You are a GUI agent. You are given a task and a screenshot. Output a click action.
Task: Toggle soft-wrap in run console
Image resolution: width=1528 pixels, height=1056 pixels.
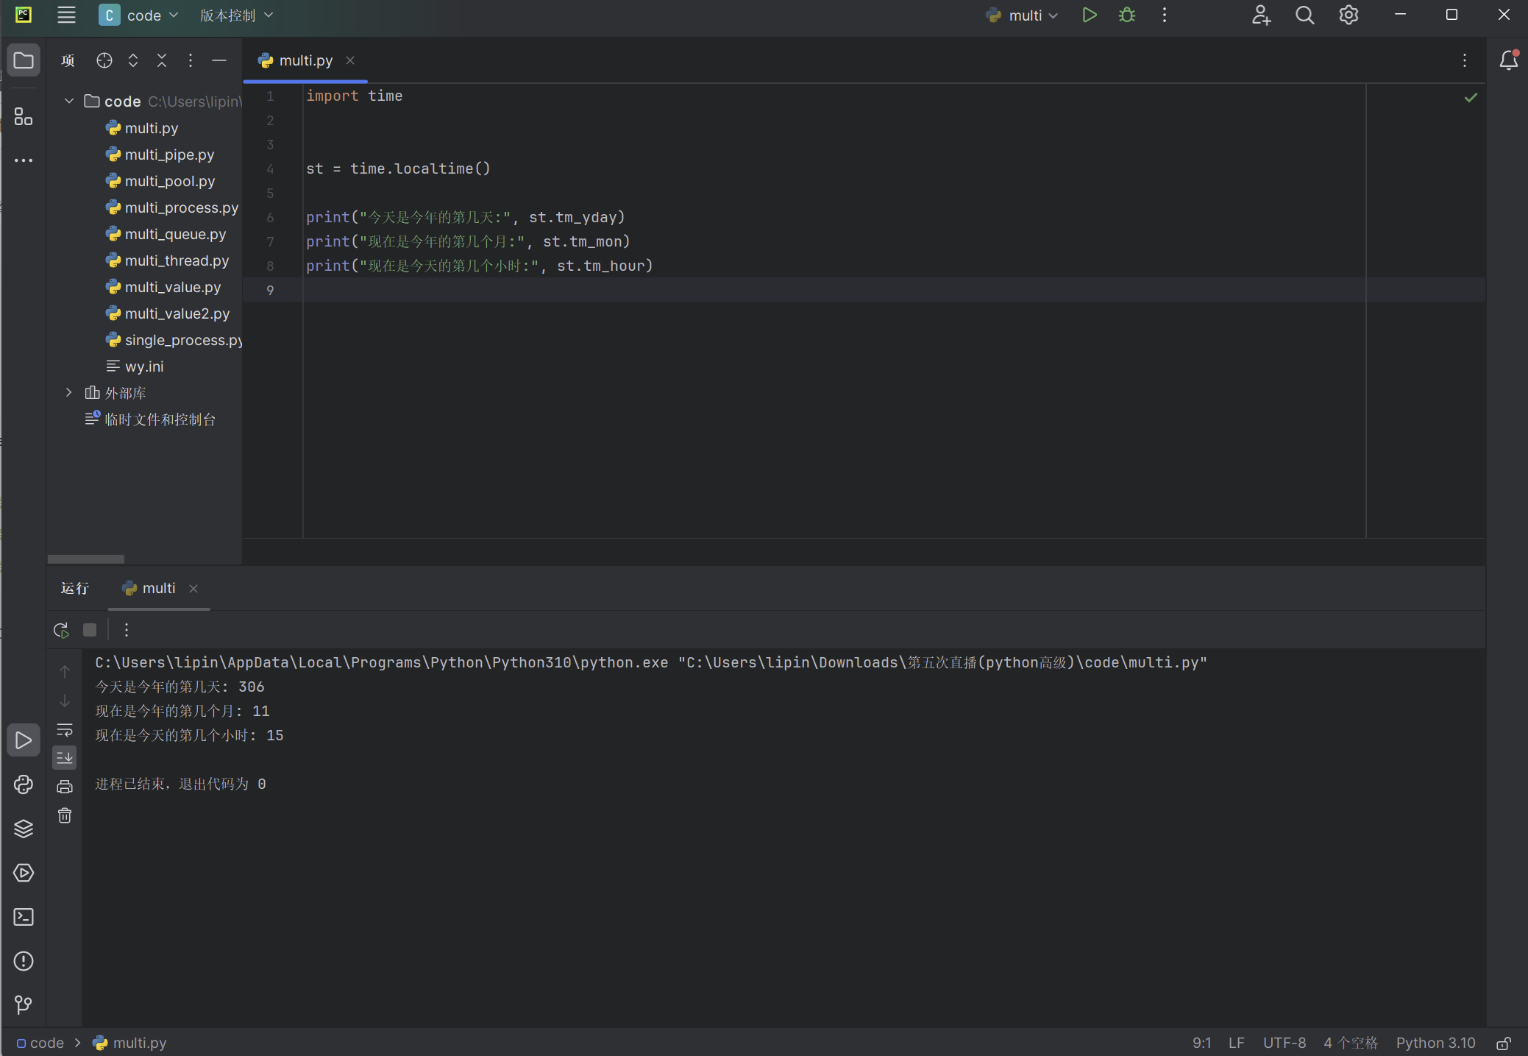[65, 729]
